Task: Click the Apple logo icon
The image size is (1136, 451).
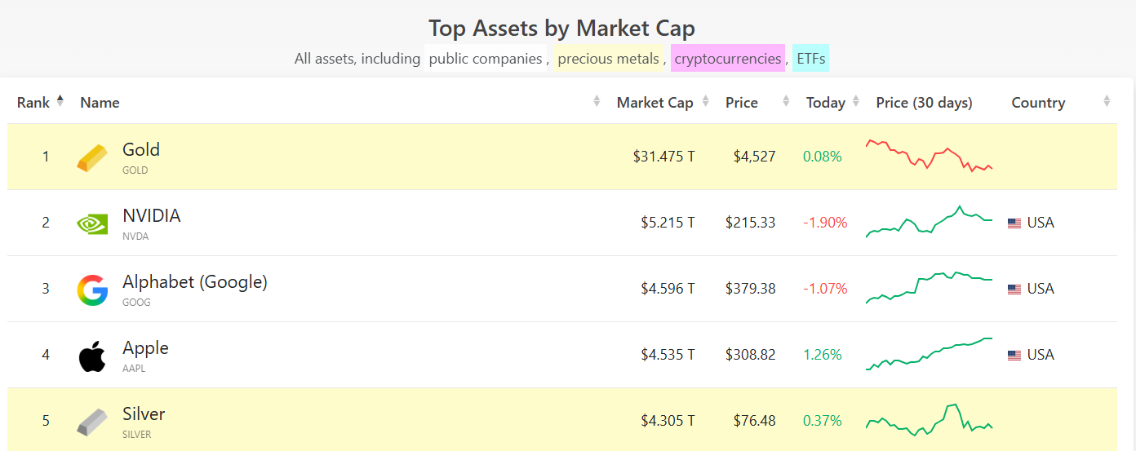Action: click(x=92, y=356)
